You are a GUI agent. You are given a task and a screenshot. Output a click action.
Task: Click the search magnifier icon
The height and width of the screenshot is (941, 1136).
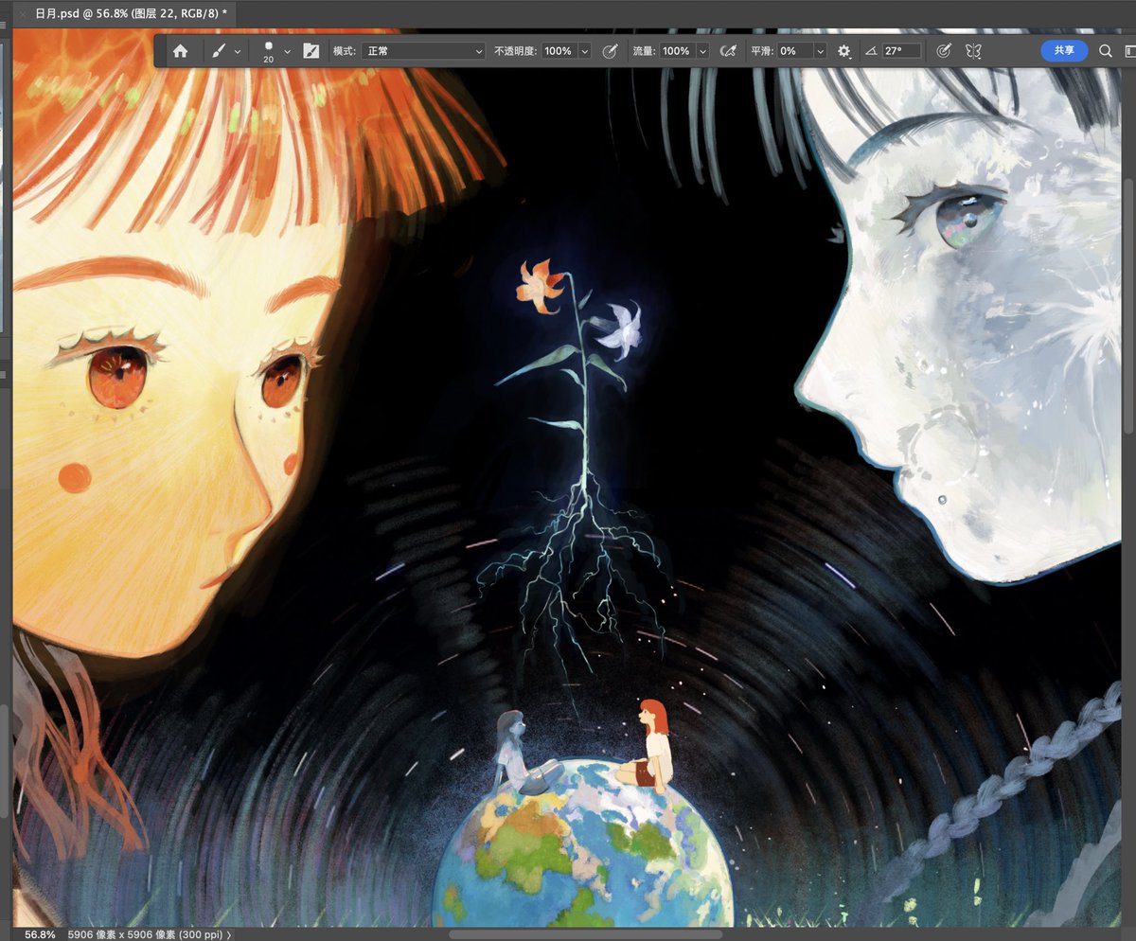1105,51
